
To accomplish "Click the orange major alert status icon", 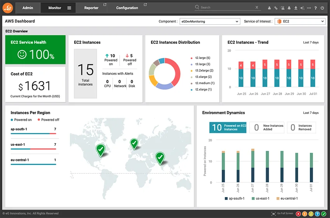I will pyautogui.click(x=304, y=214).
